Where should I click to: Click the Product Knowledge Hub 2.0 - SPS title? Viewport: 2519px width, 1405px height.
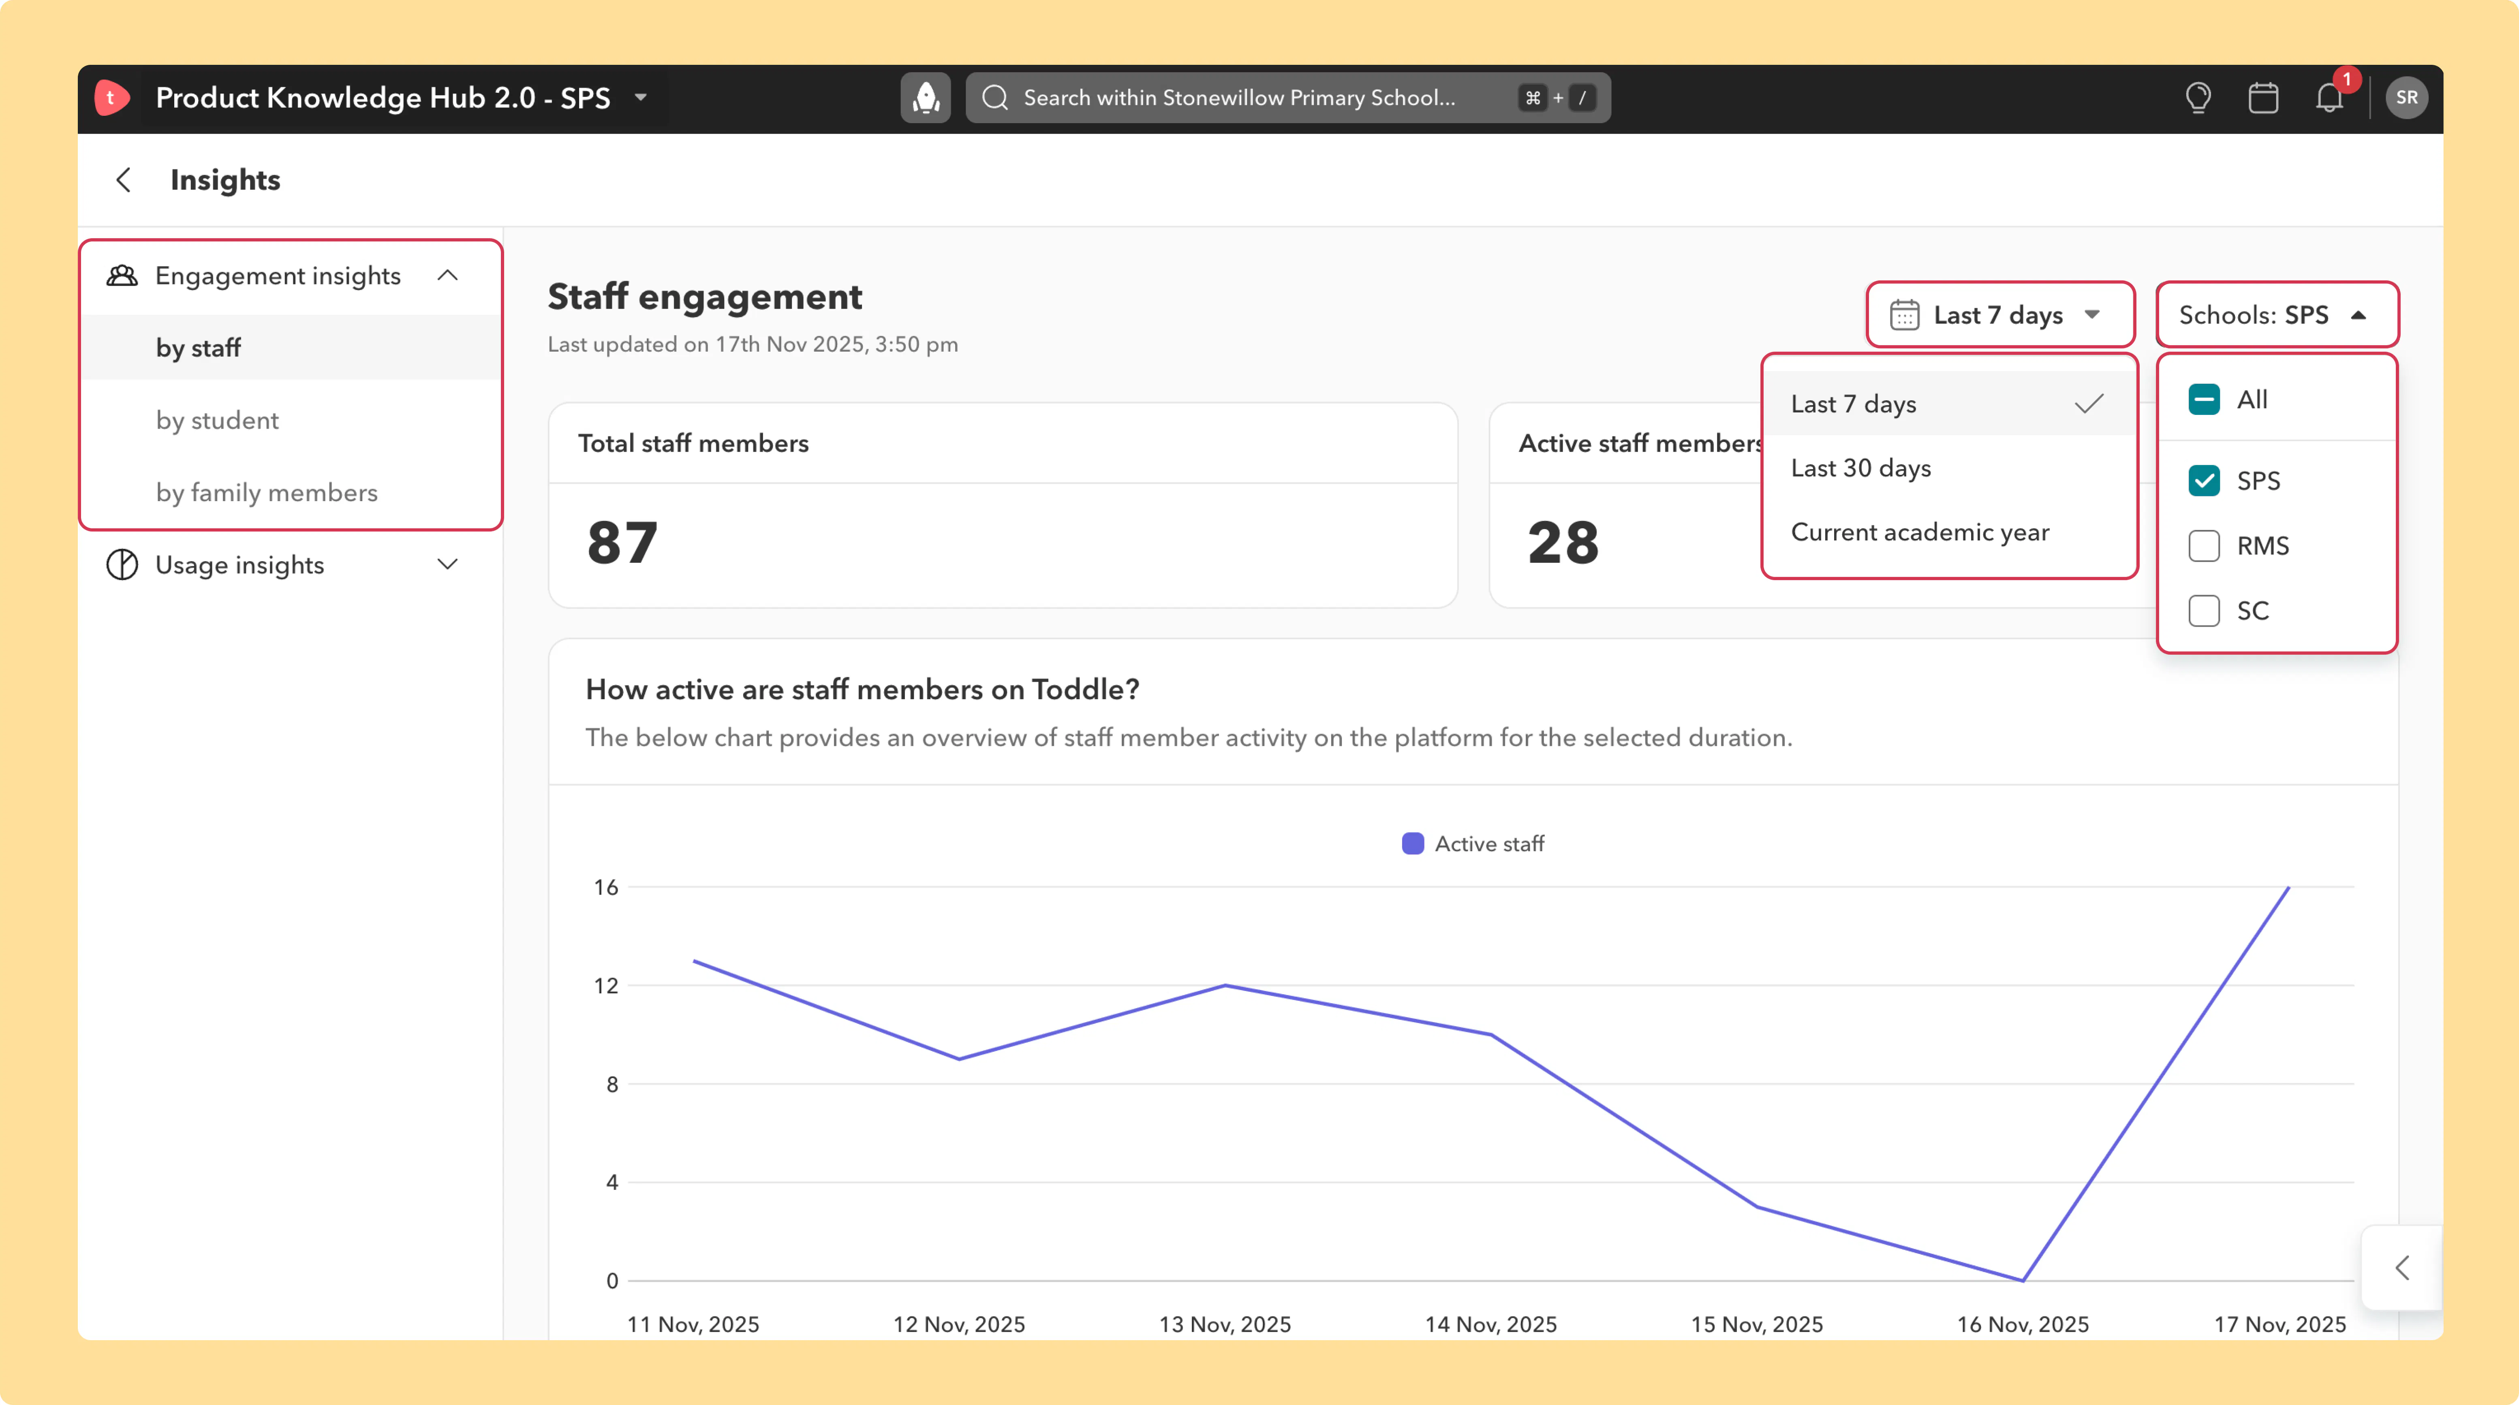pos(383,98)
